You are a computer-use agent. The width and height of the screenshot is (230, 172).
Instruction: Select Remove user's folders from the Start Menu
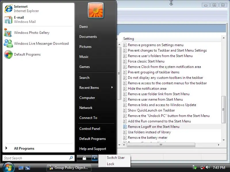160,56
